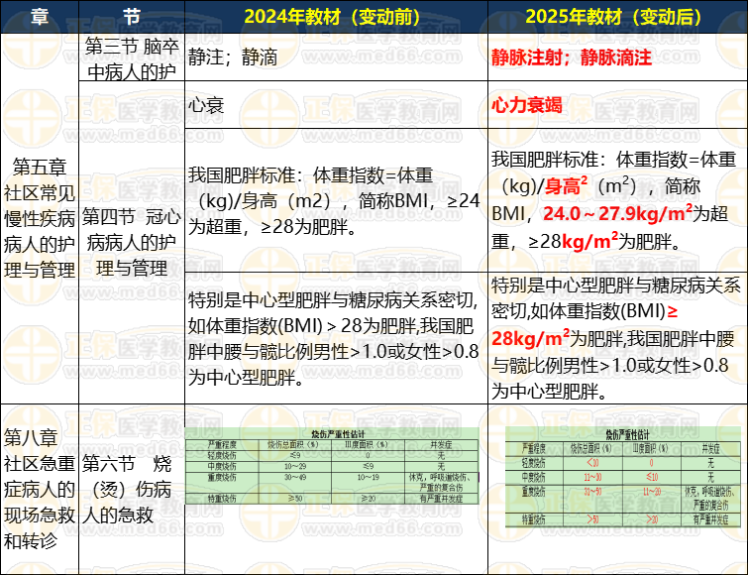The image size is (748, 575).
Task: Select the 2024 BMI ≥24为超重 standard cell
Action: 336,201
